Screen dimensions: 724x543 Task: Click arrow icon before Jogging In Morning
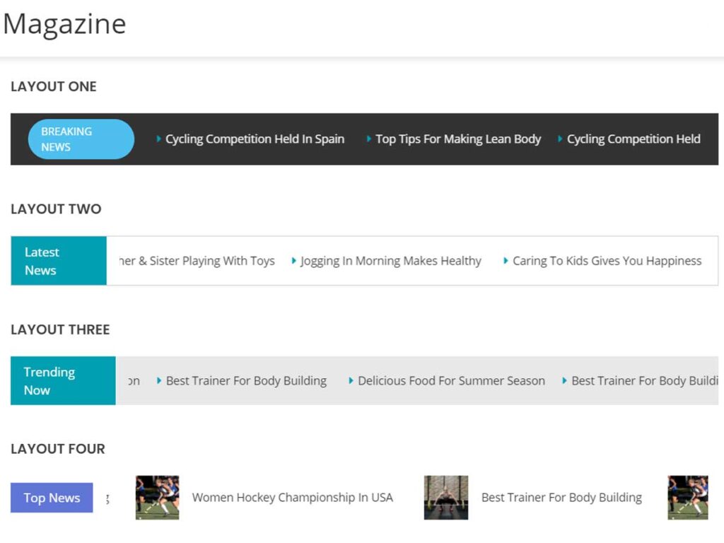tap(294, 261)
